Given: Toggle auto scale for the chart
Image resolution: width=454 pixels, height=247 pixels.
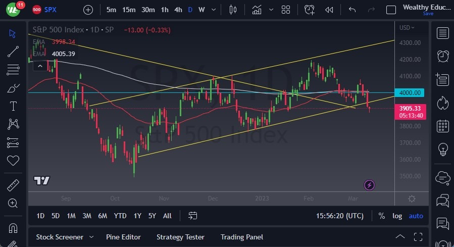Looking at the screenshot, I should point(416,216).
